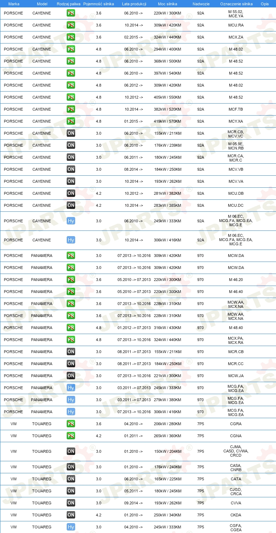The width and height of the screenshot is (276, 533).
Task: Click the PB icon in the 405kW / 550KM row
Action: tap(71, 97)
